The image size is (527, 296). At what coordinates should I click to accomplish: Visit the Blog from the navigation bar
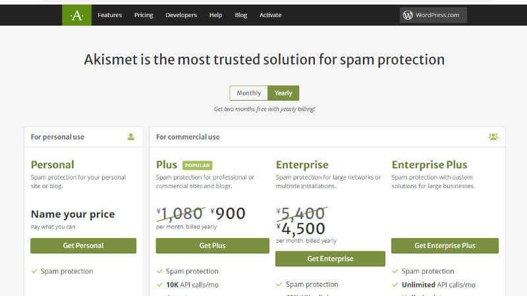coord(240,15)
